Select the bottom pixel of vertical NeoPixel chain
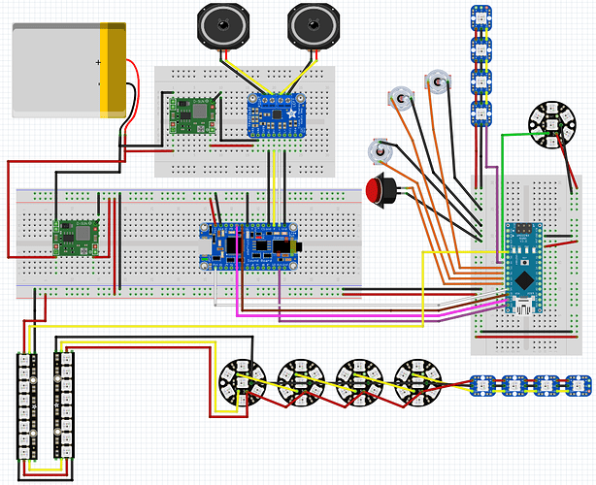 [x=481, y=113]
